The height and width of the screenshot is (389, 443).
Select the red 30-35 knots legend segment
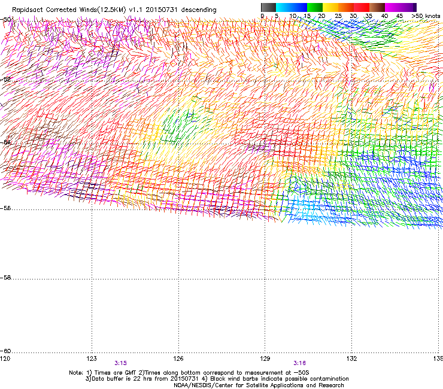[362, 7]
